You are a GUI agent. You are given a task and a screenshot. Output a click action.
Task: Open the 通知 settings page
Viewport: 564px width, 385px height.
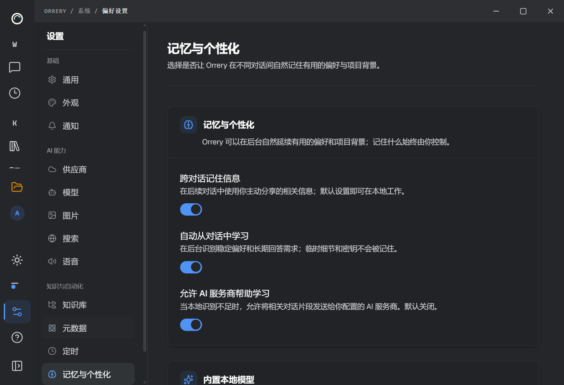(88, 126)
